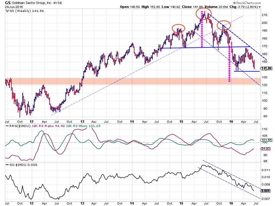Screen dimensions: 275x206
Task: Click the 94.90 RS-Ratio value tag
Action: 265,149
